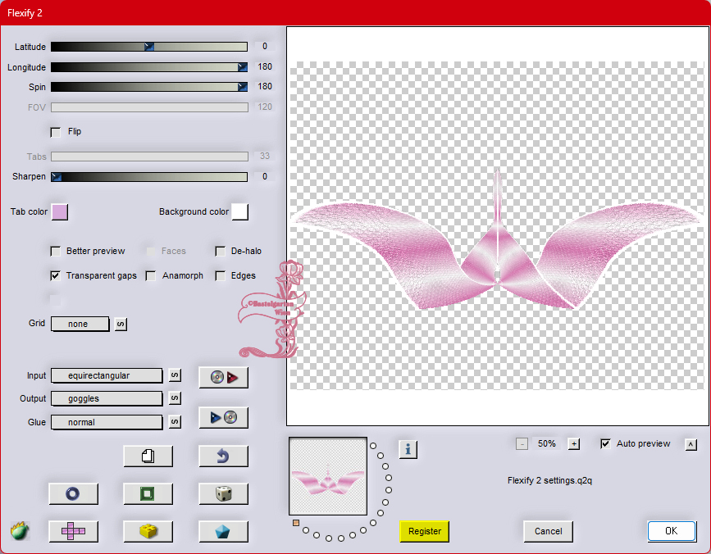Expand the Glue normal dropdown
This screenshot has height=554, width=711.
point(107,422)
